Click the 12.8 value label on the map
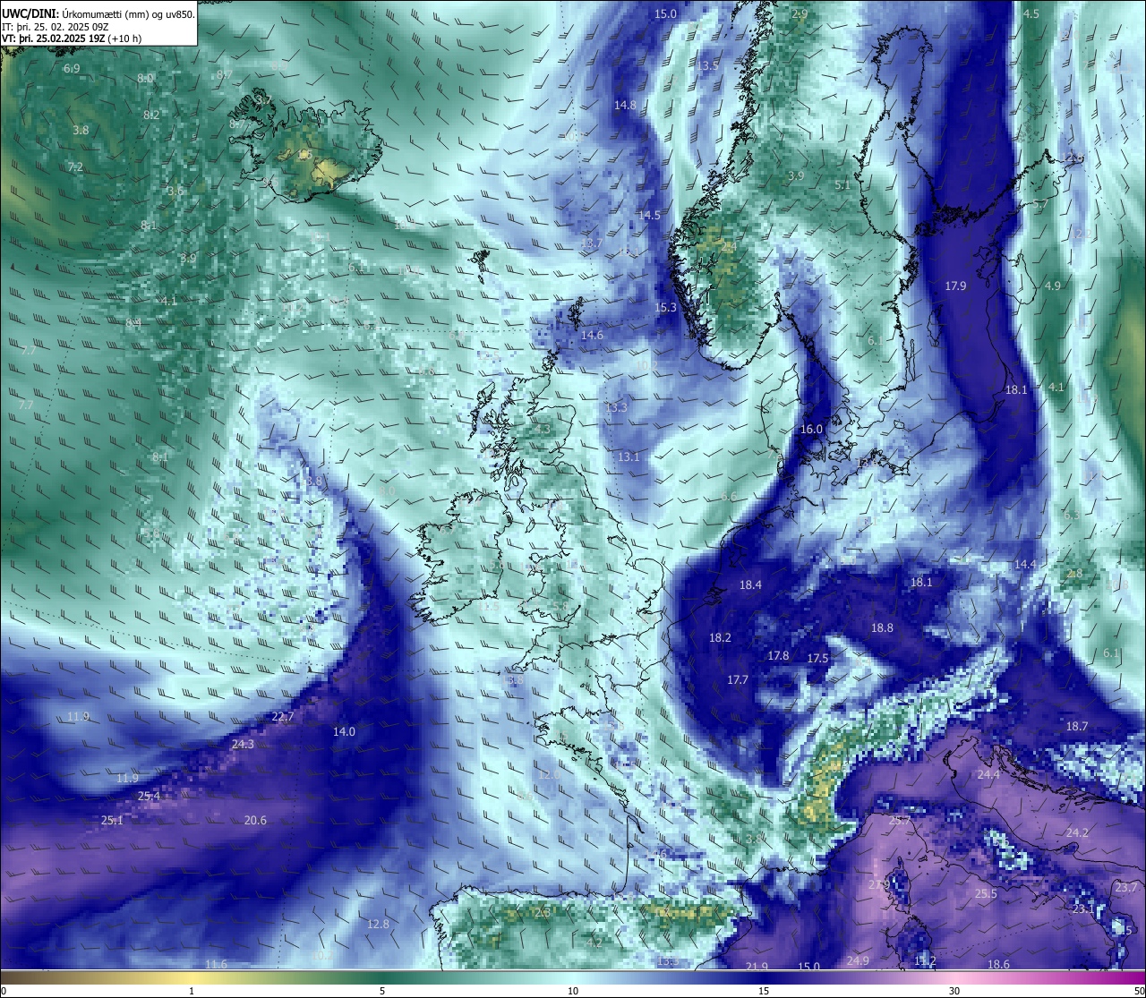Viewport: 1146px width, 998px height. tap(378, 925)
